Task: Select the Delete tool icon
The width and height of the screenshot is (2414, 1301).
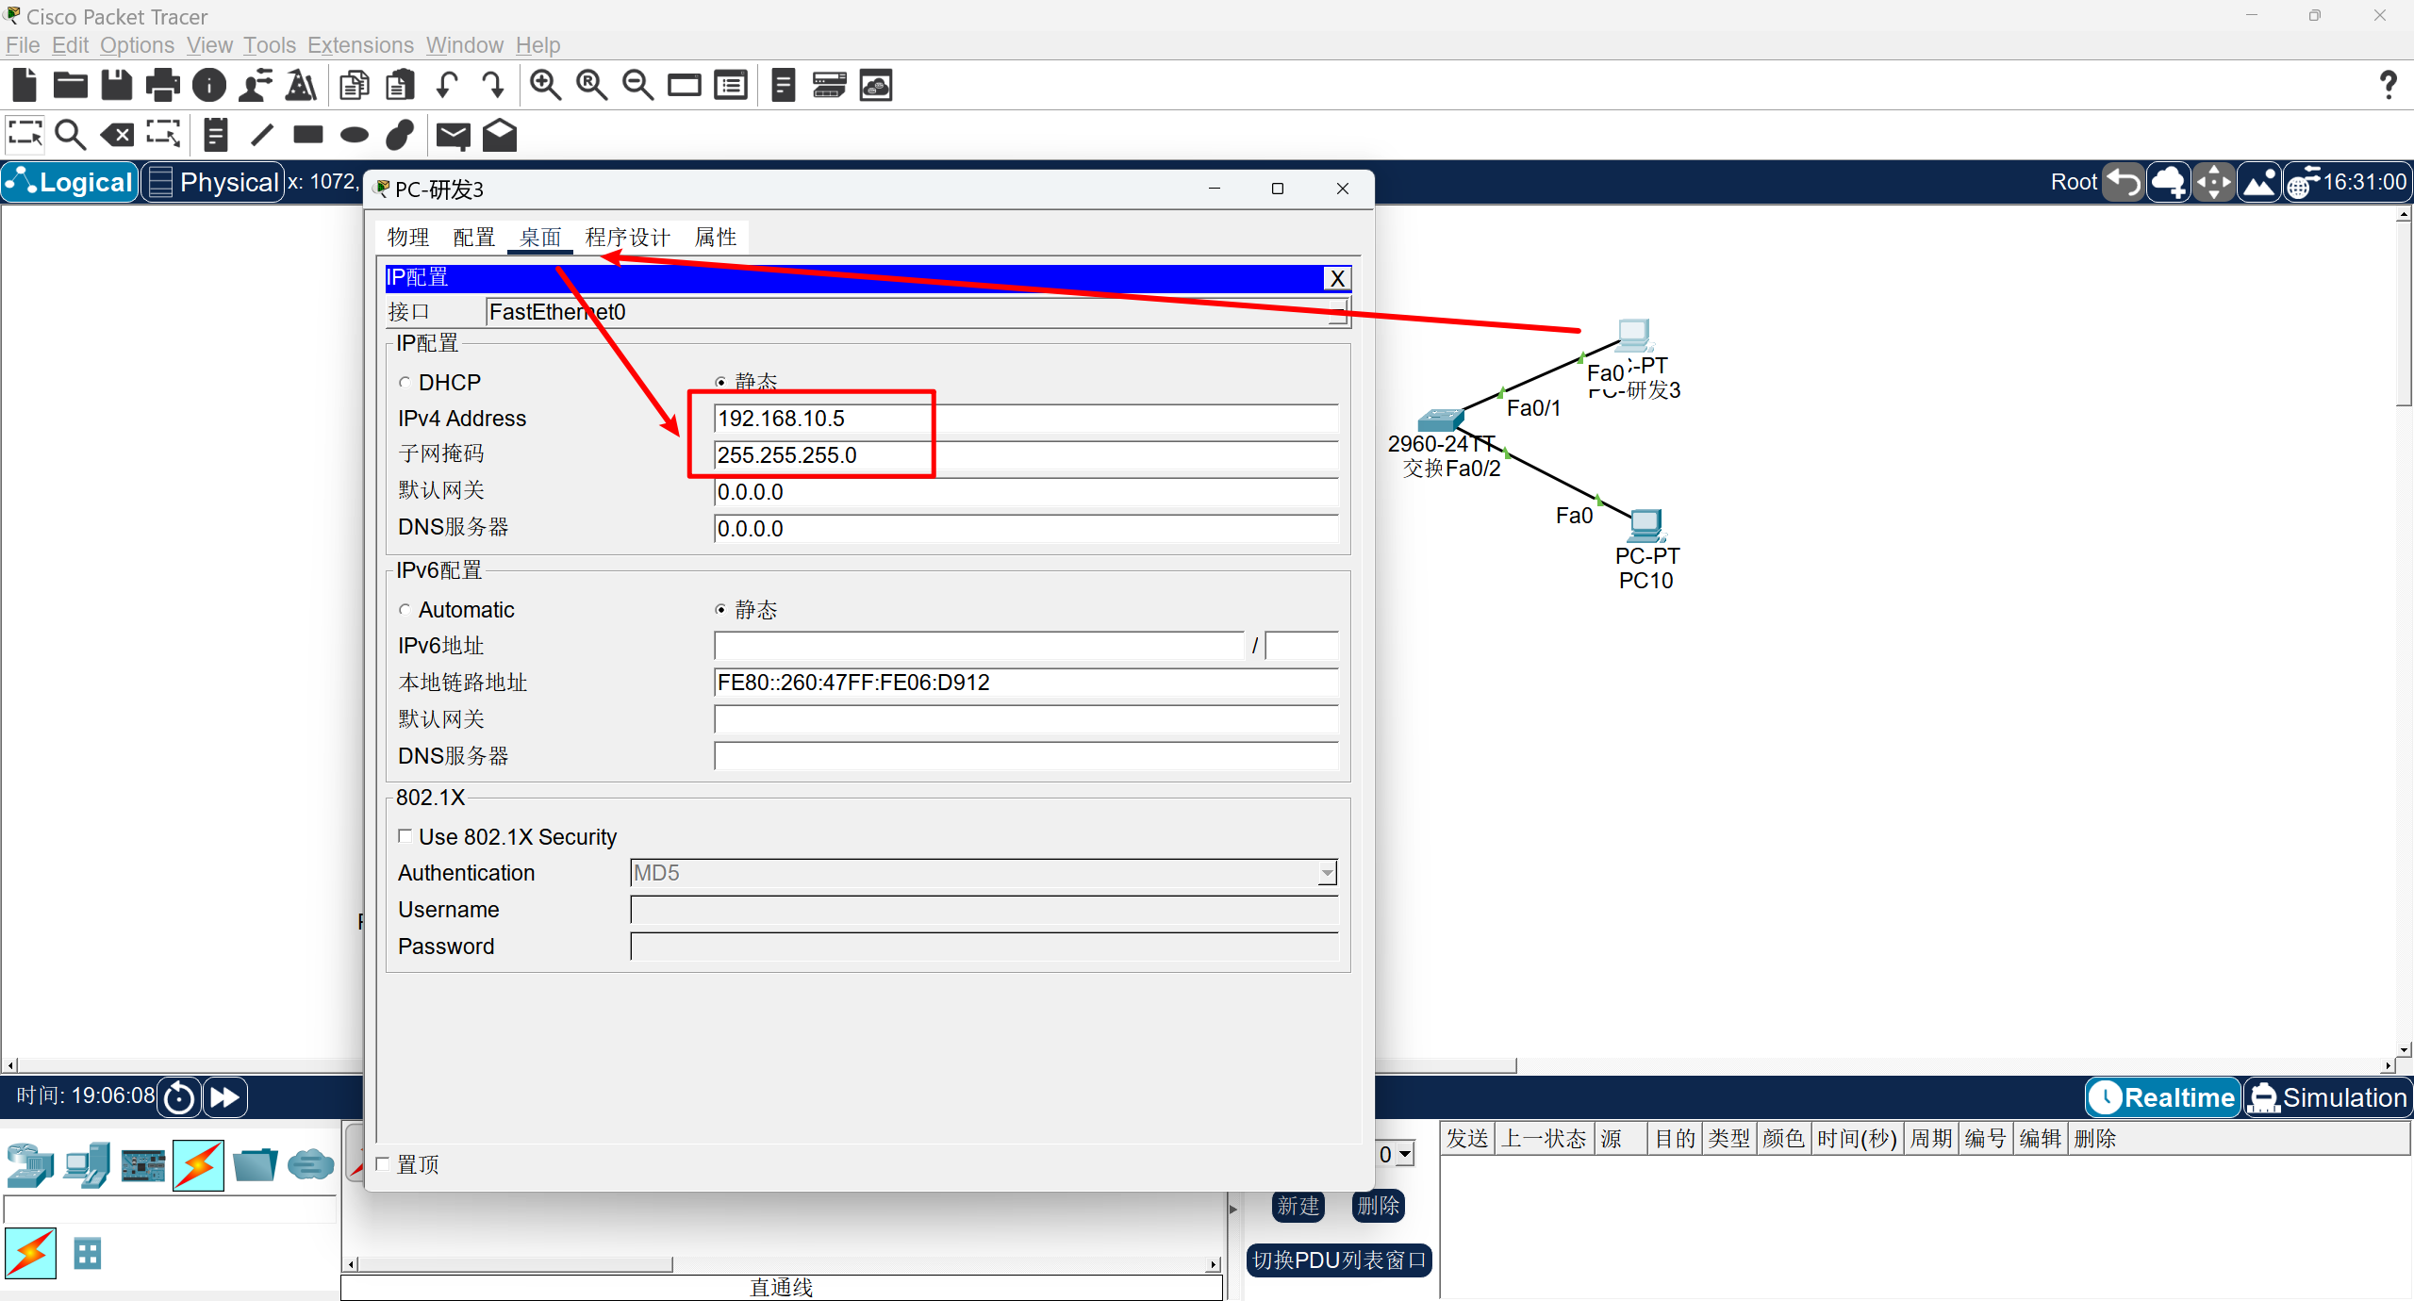Action: tap(117, 135)
